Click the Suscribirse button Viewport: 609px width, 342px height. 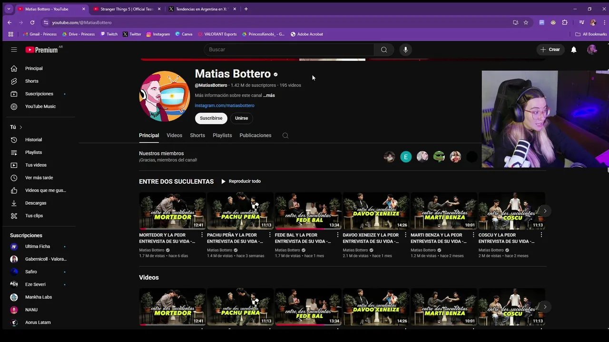(x=211, y=118)
